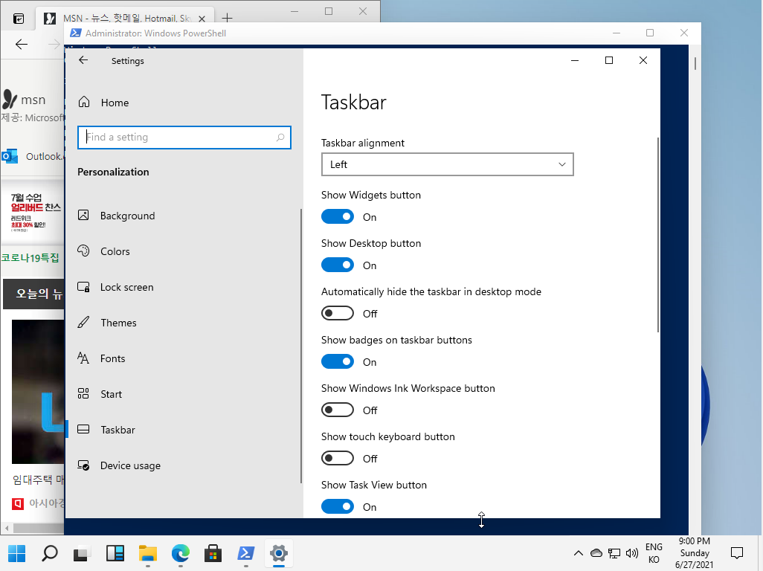Open taskbar Search
Image resolution: width=763 pixels, height=571 pixels.
pyautogui.click(x=50, y=553)
